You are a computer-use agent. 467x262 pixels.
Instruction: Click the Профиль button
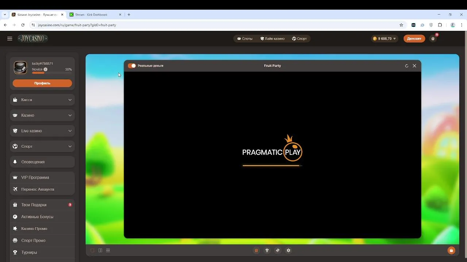coord(42,83)
